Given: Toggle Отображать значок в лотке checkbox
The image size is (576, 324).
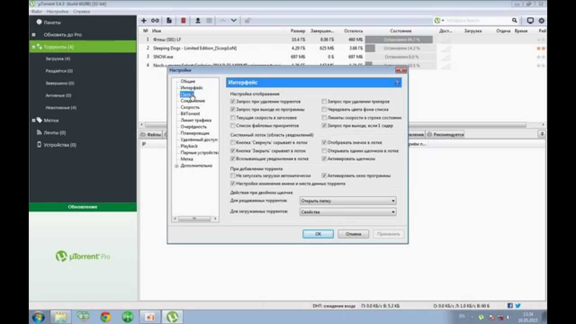Looking at the screenshot, I should (324, 142).
